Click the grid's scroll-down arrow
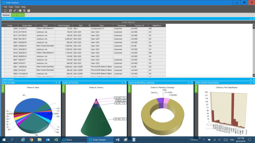Screen dimensions: 255x143 click(x=254, y=75)
